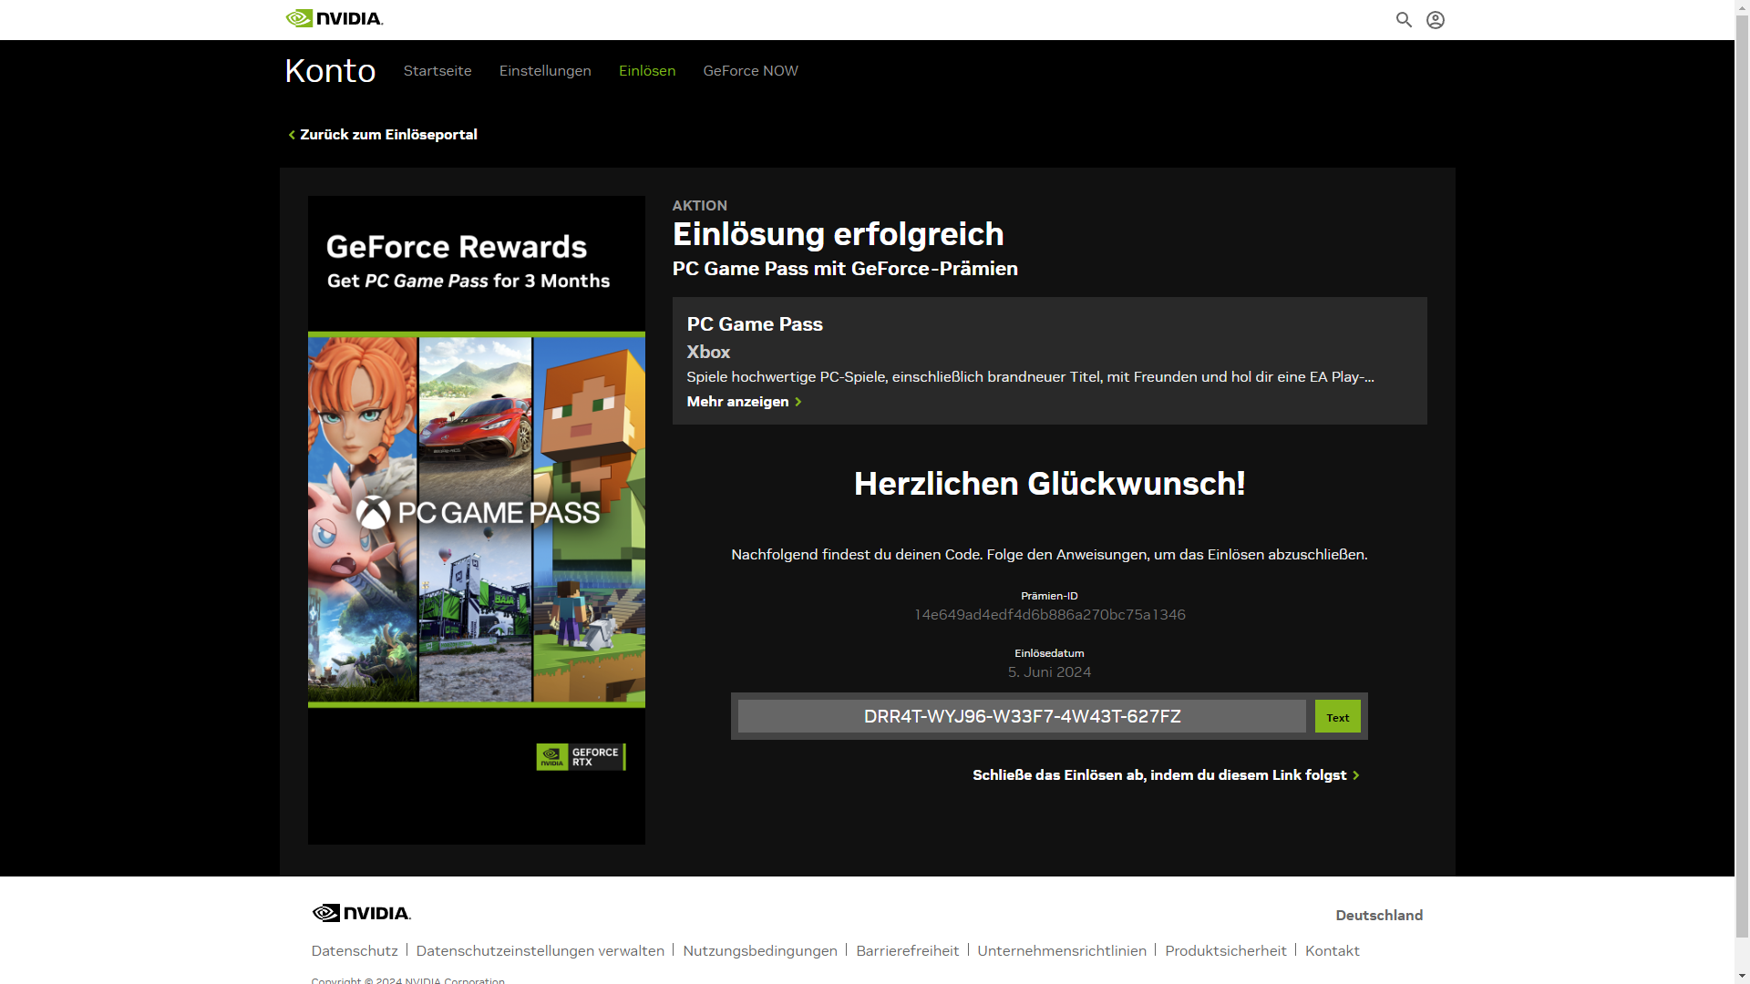Select the Einlösen tab
Image resolution: width=1750 pixels, height=984 pixels.
[647, 71]
